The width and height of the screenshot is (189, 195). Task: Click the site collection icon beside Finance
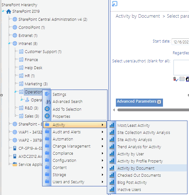pyautogui.click(x=21, y=60)
